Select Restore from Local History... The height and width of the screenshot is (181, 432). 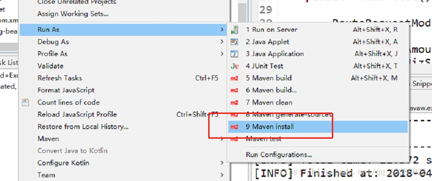coord(83,127)
